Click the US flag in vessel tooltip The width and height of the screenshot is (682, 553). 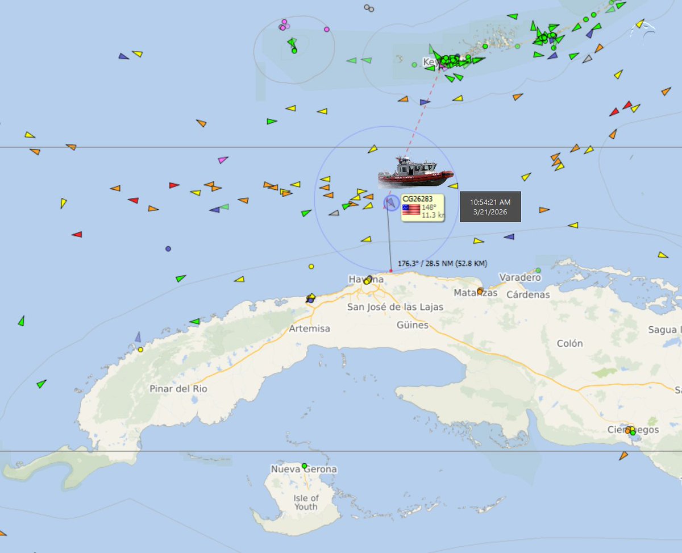click(x=411, y=209)
